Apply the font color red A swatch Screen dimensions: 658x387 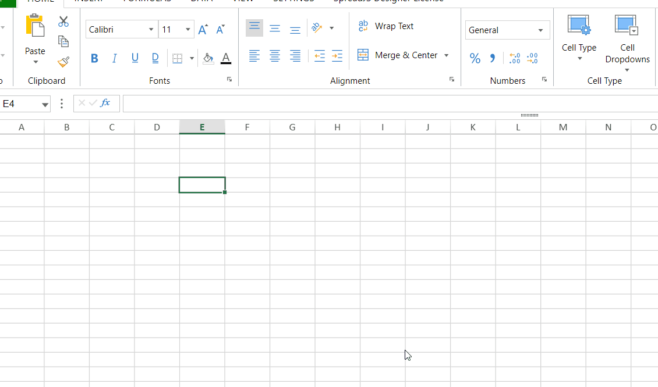click(x=226, y=58)
